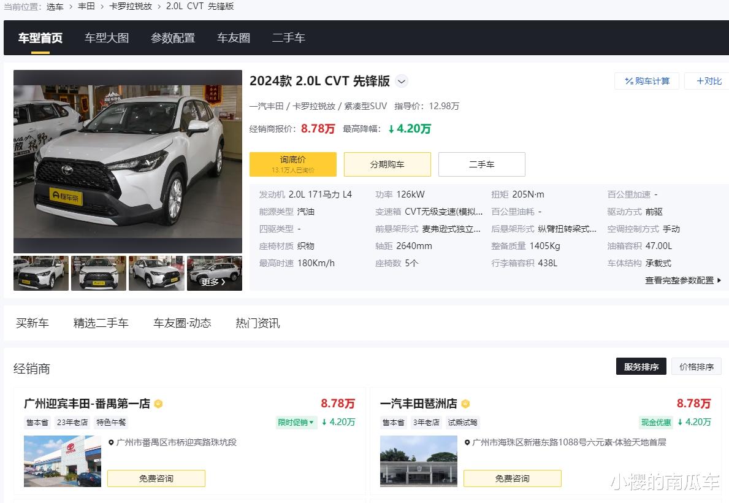The image size is (729, 503).
Task: Click the 购车计算 purchase calculator button
Action: click(647, 81)
